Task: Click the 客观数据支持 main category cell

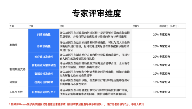Action: (x=17, y=69)
